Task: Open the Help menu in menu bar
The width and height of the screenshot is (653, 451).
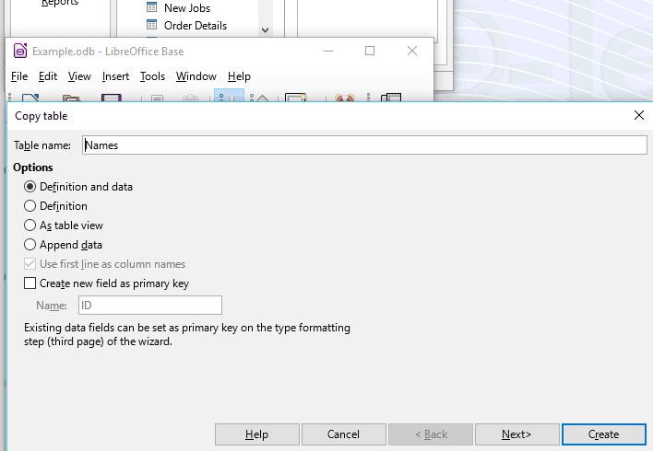Action: (x=239, y=76)
